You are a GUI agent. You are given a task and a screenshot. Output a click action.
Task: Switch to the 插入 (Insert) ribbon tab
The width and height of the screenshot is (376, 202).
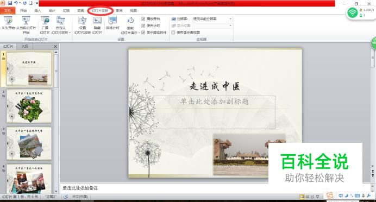point(37,10)
